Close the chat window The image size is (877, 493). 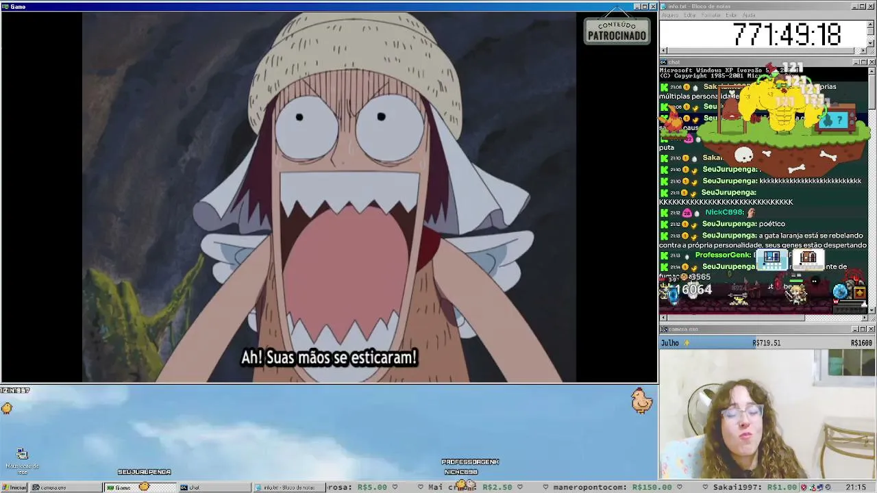pyautogui.click(x=871, y=62)
